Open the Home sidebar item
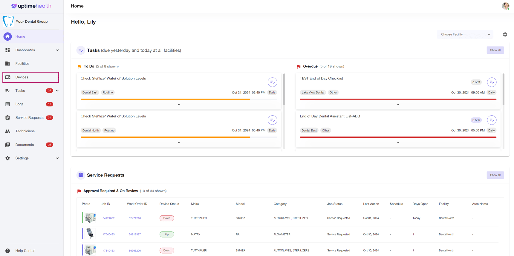514x256 pixels. click(32, 36)
